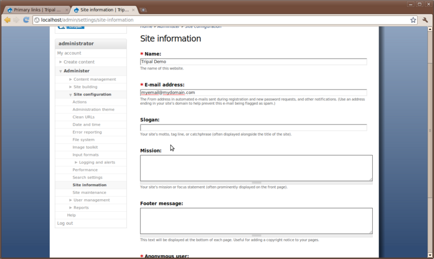Viewport: 434px width, 259px height.
Task: Collapse Site configuration arrow
Action: 71,94
